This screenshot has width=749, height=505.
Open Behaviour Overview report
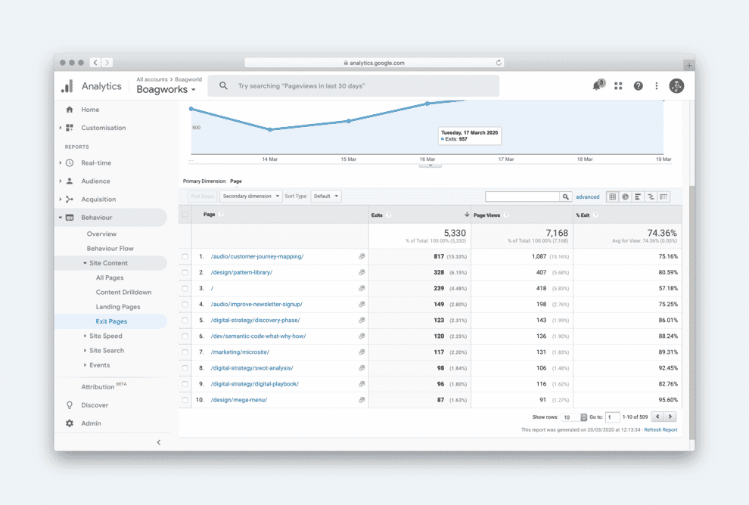tap(101, 234)
